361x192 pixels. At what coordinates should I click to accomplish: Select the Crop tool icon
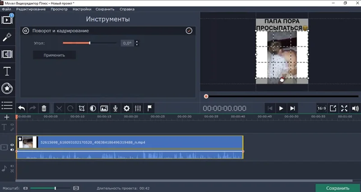click(x=82, y=108)
